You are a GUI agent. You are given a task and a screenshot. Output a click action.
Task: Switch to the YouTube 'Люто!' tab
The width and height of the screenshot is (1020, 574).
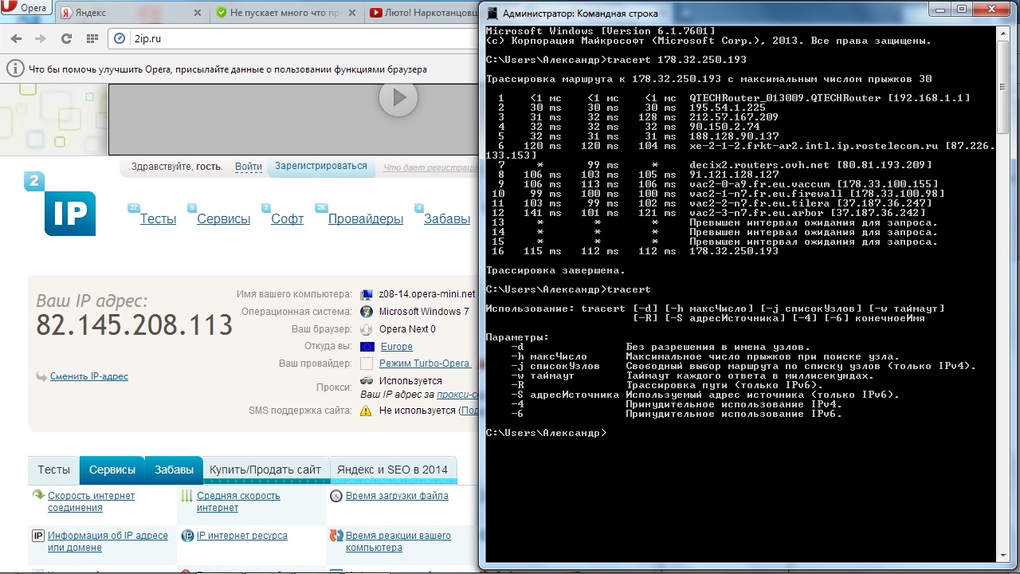pos(422,13)
